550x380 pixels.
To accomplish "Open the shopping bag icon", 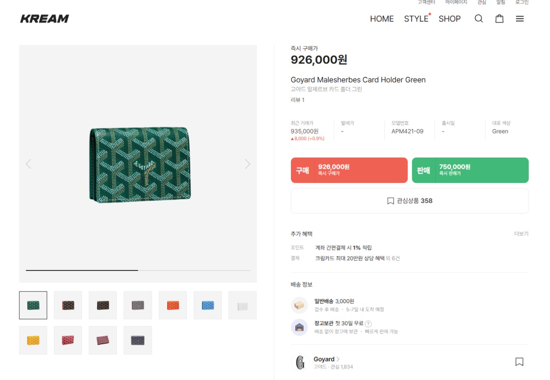I will pos(499,19).
